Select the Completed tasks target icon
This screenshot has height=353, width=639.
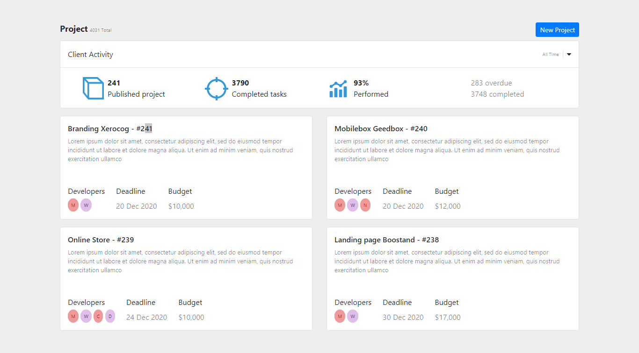[216, 88]
